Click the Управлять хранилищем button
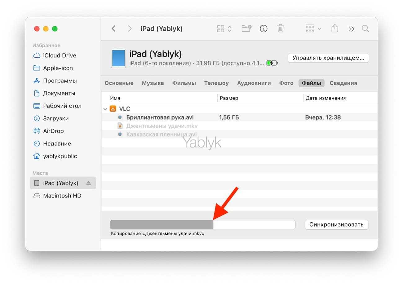This screenshot has height=284, width=403. (328, 58)
